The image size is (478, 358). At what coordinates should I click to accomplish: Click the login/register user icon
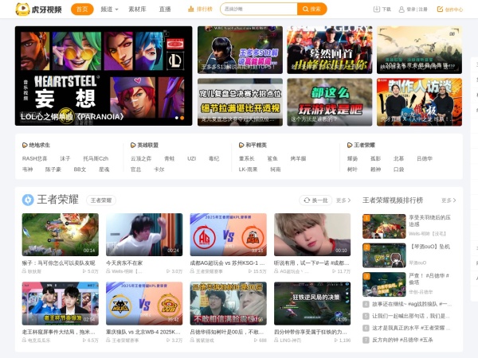[401, 10]
